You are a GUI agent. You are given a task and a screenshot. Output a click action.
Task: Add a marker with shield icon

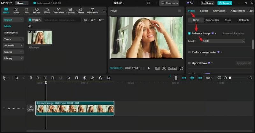(69, 78)
